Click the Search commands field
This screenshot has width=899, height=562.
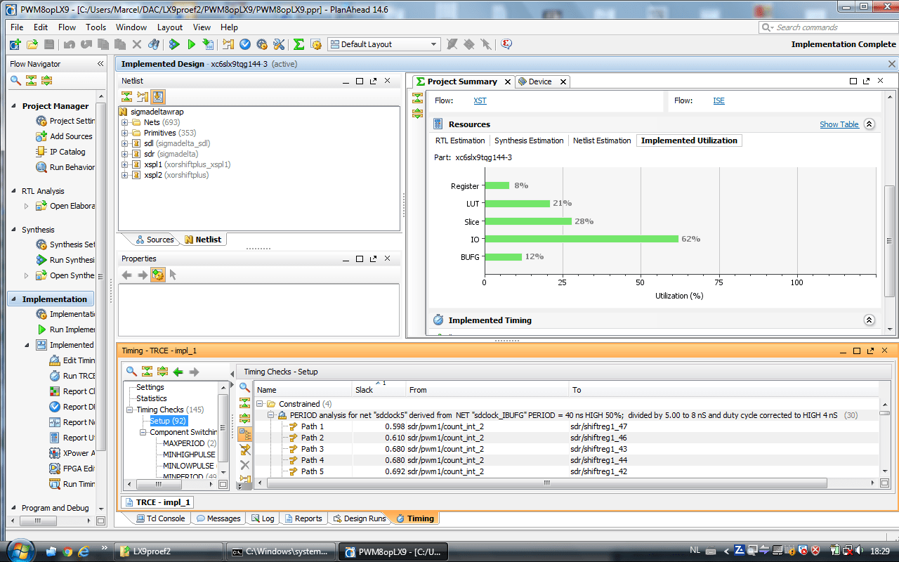pos(827,27)
